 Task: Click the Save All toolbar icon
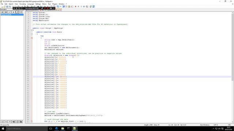click(10, 7)
